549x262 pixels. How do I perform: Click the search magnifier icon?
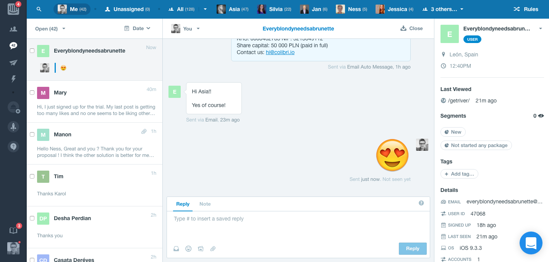tap(39, 9)
